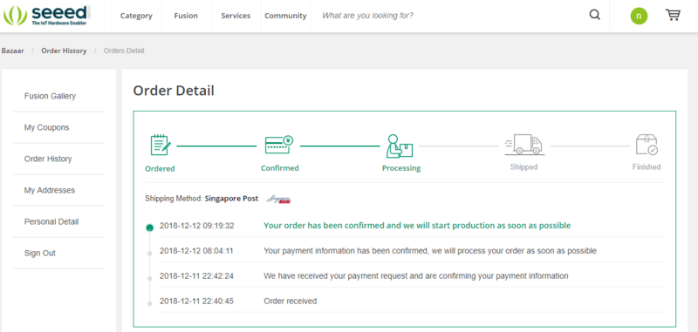Click the timestamp 2018-12-12 08:04:11

point(196,251)
